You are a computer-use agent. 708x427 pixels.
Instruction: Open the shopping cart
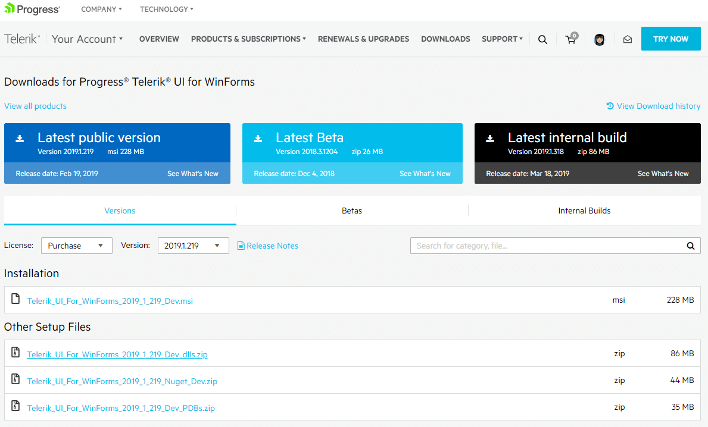[570, 39]
